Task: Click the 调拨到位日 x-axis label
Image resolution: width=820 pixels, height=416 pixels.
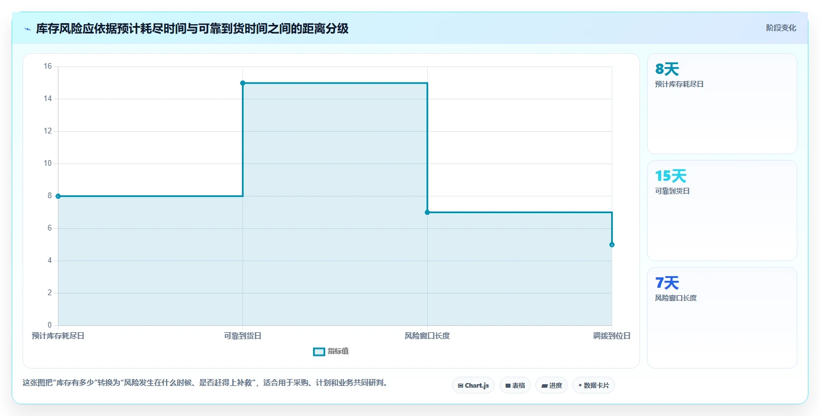Action: 612,336
